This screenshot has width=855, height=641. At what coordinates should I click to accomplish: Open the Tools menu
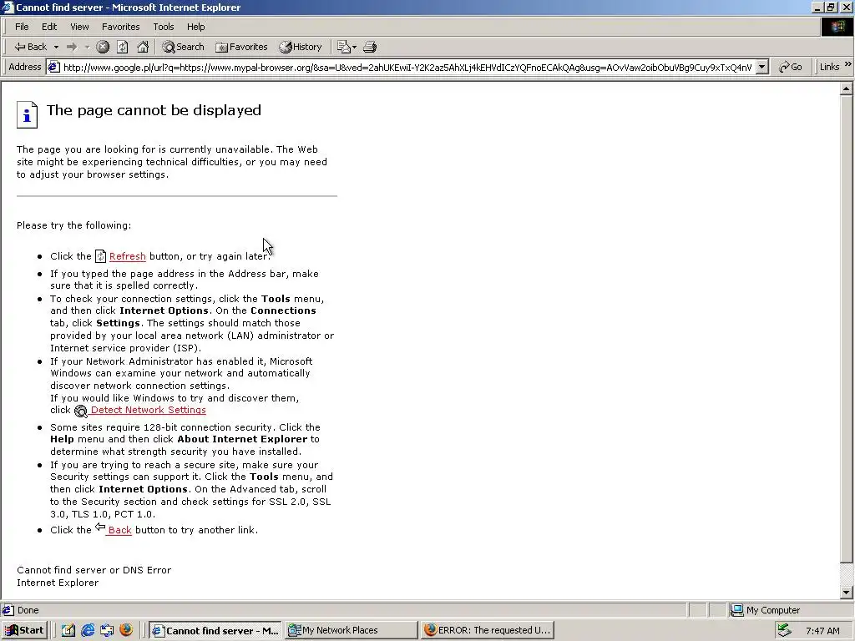163,27
